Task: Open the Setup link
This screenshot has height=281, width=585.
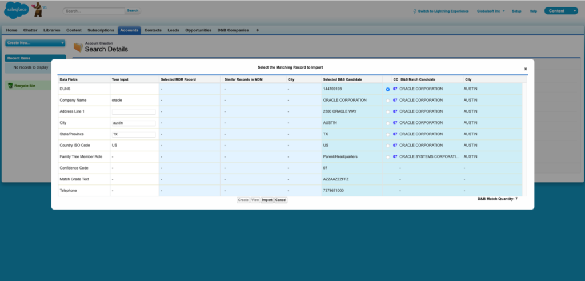Action: pyautogui.click(x=516, y=11)
